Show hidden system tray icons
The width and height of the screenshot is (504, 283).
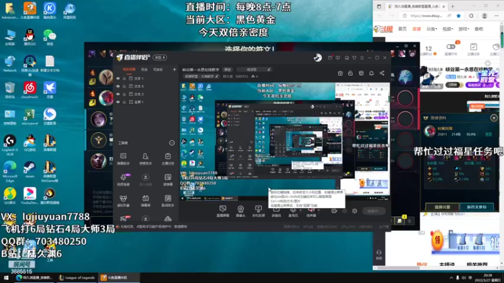point(451,278)
